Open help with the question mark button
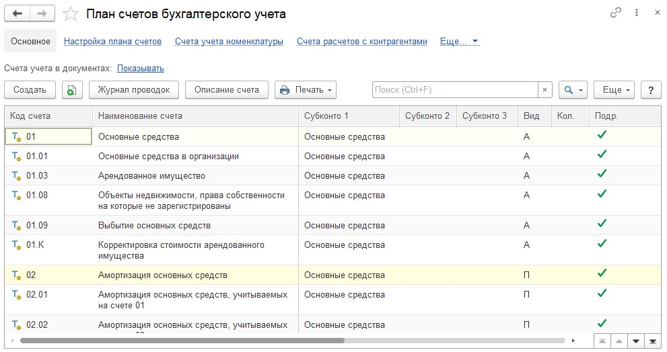This screenshot has width=667, height=352. tap(651, 90)
